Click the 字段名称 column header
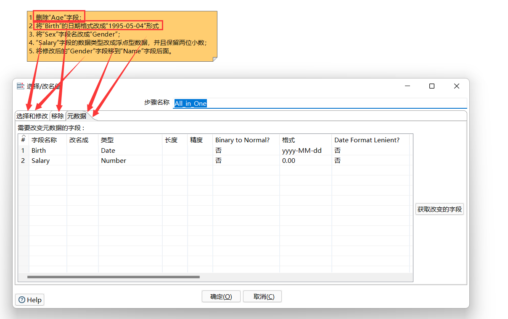The image size is (508, 319). [48, 140]
